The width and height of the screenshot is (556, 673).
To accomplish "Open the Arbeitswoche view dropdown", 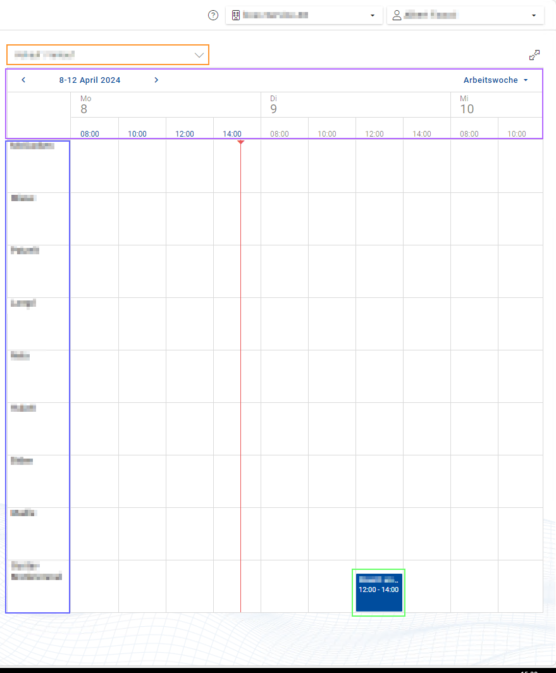I will pyautogui.click(x=495, y=80).
